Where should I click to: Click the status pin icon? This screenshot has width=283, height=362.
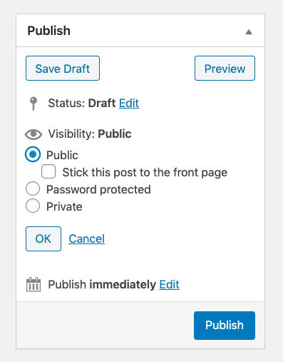(34, 104)
